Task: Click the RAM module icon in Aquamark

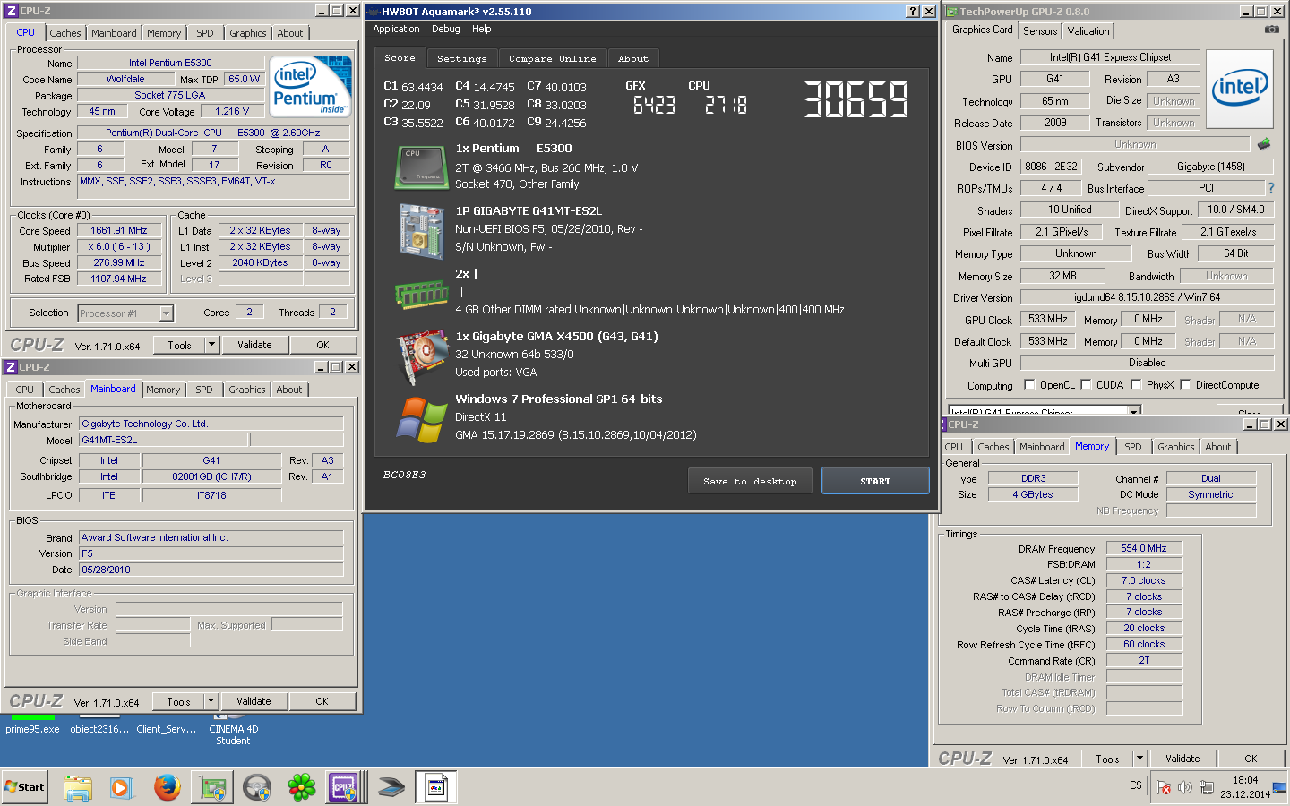Action: coord(421,293)
